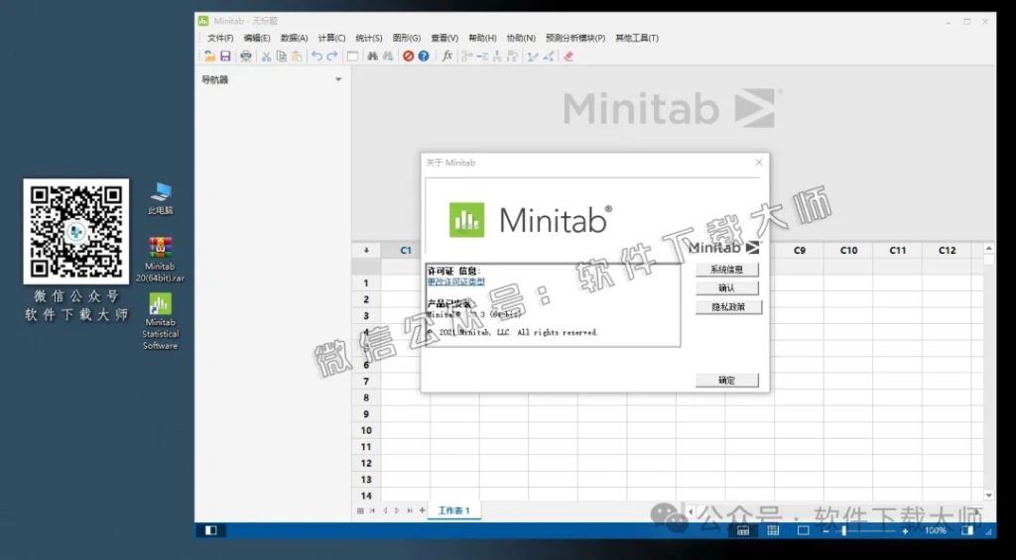This screenshot has height=560, width=1016.
Task: Click the 系统信息 button
Action: [x=727, y=270]
